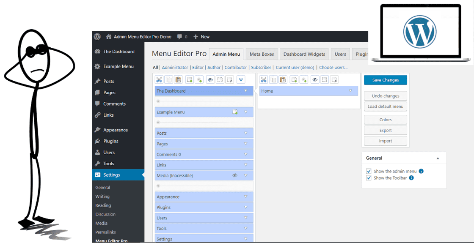Click info icon beside Show the admin menu
The width and height of the screenshot is (474, 243).
(421, 171)
